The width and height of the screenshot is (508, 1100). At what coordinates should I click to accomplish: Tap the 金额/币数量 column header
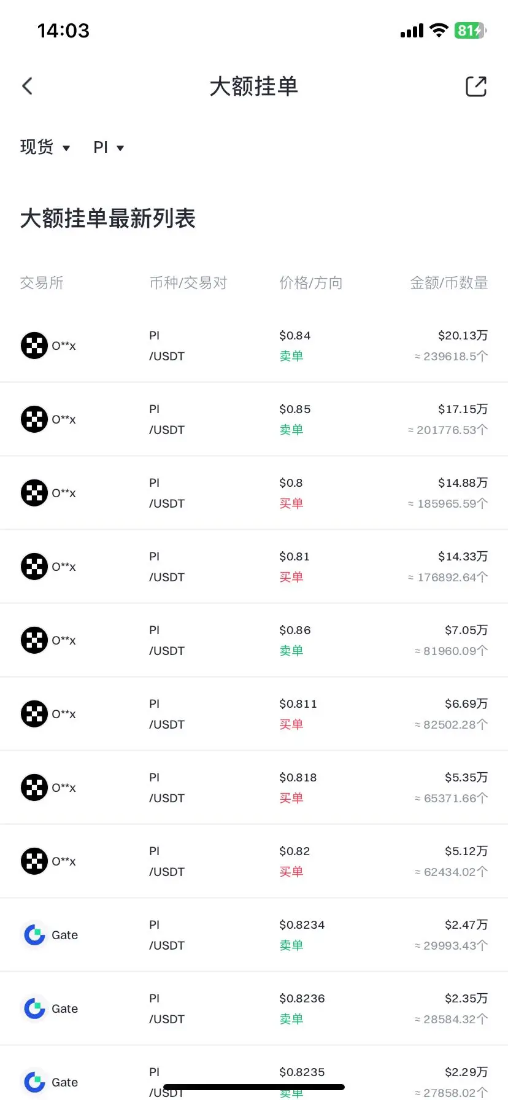(449, 283)
